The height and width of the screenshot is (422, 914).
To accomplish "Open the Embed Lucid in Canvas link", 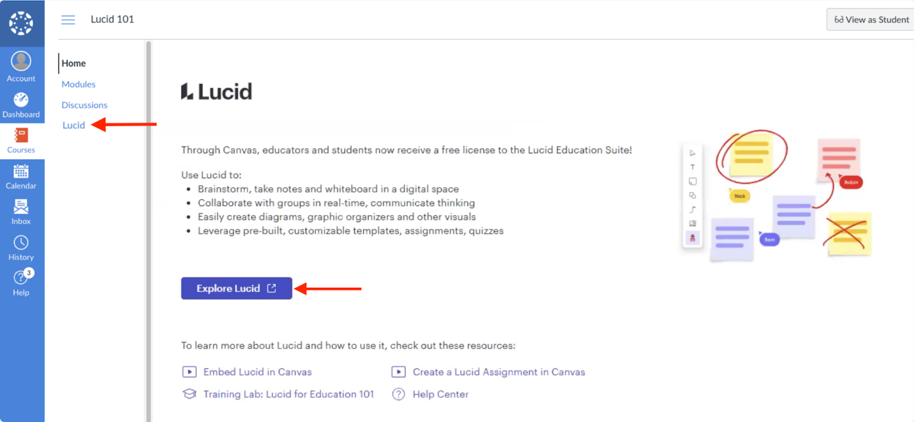I will click(x=258, y=372).
